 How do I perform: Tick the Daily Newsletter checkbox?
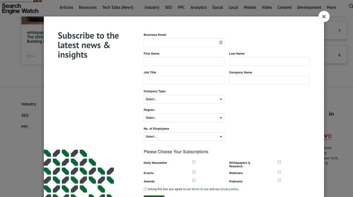(x=194, y=162)
